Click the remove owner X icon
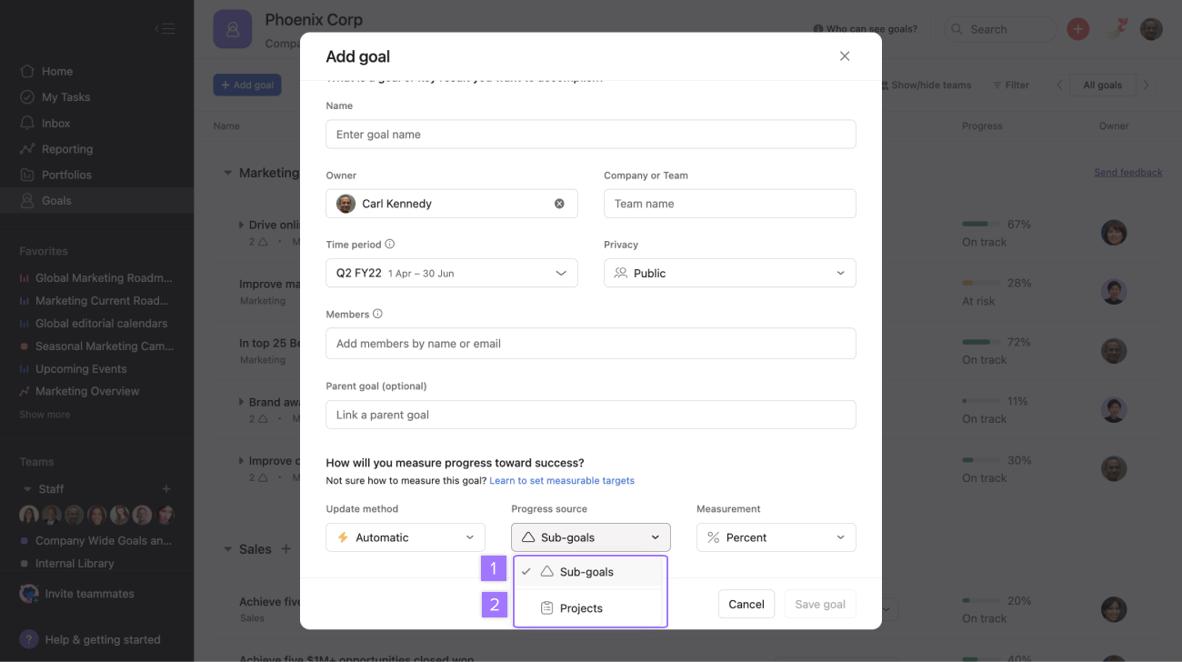The width and height of the screenshot is (1182, 662). pos(559,204)
